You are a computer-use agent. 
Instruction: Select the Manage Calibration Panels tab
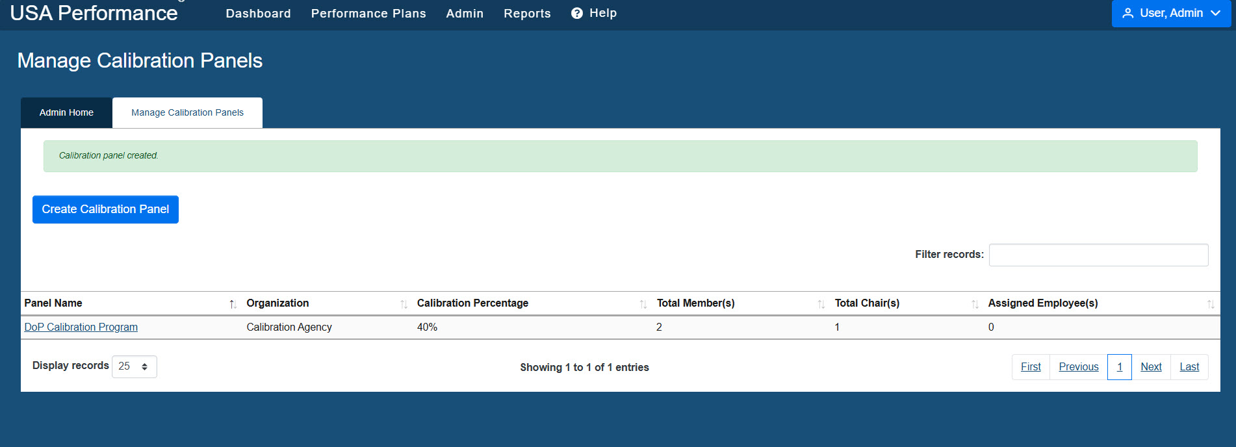pyautogui.click(x=187, y=112)
